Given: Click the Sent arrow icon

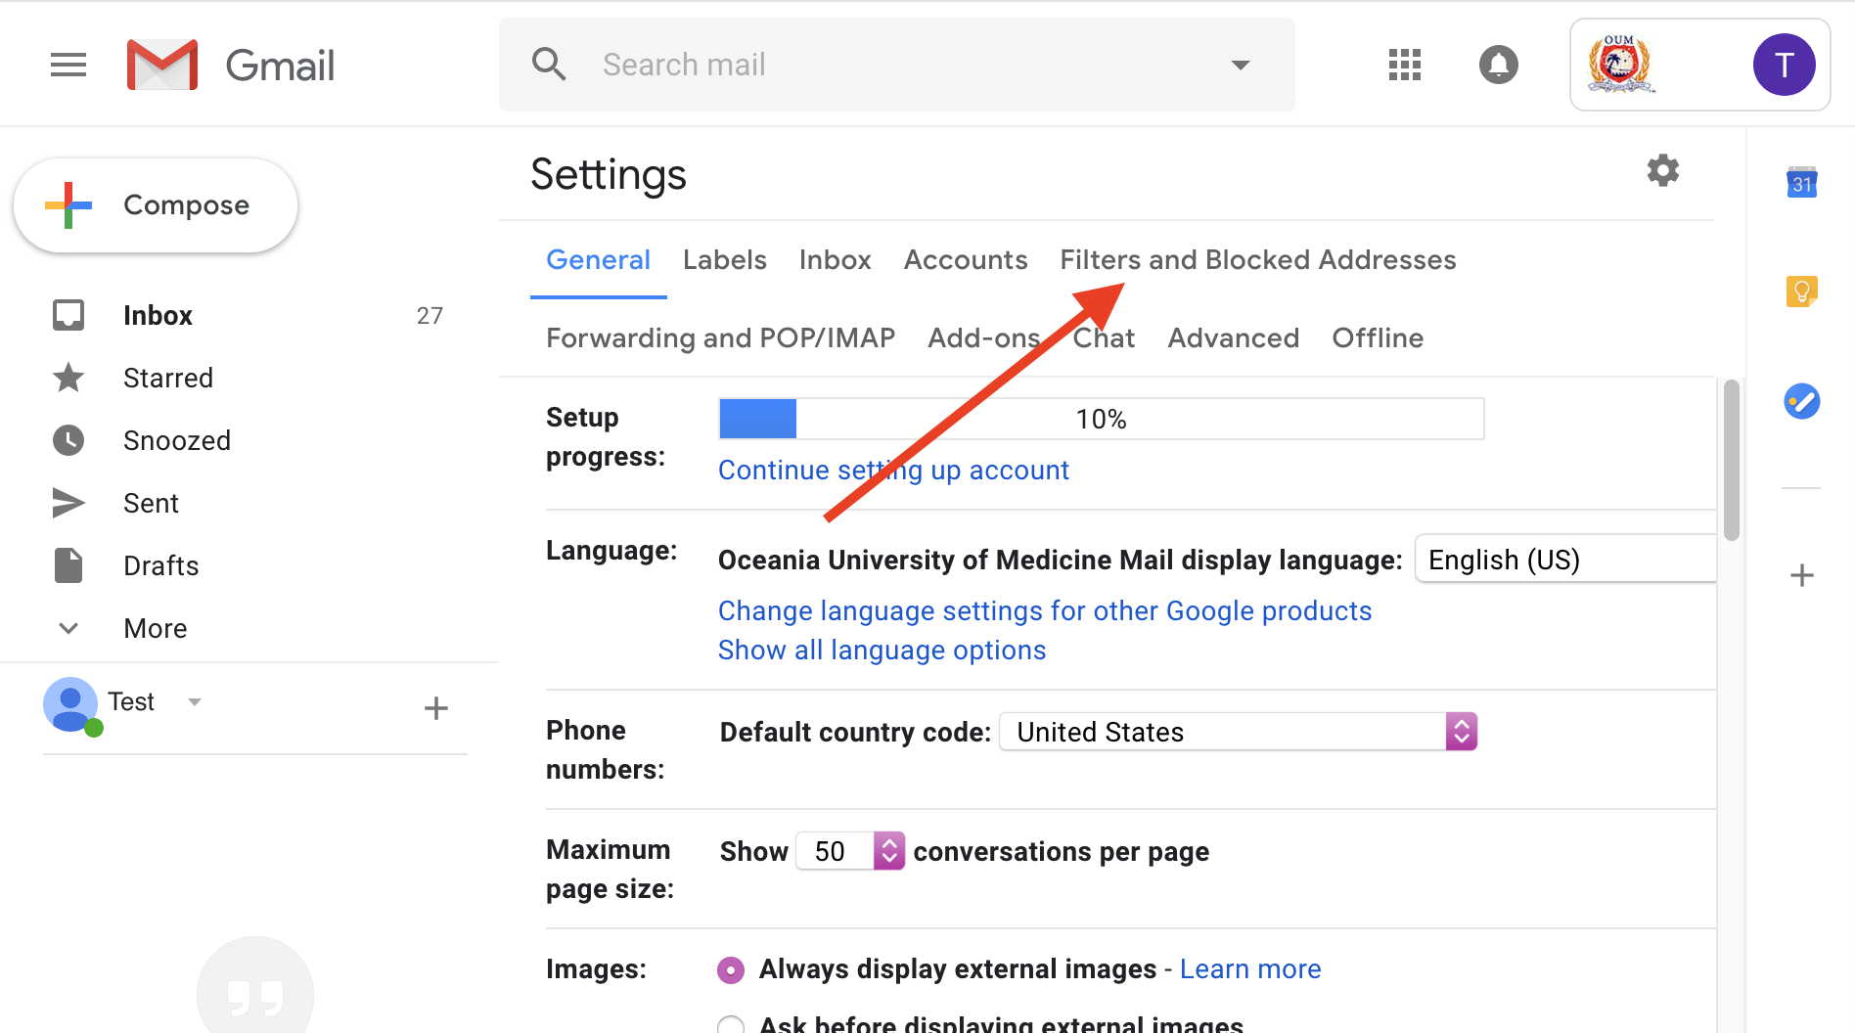Looking at the screenshot, I should tap(68, 503).
